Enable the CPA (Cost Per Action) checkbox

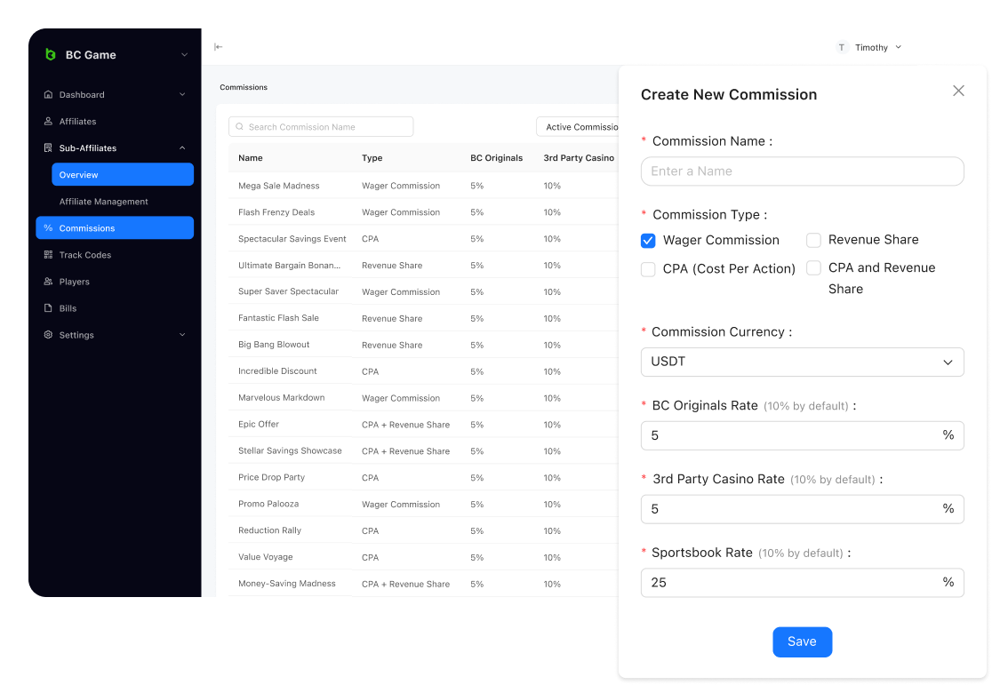[648, 269]
